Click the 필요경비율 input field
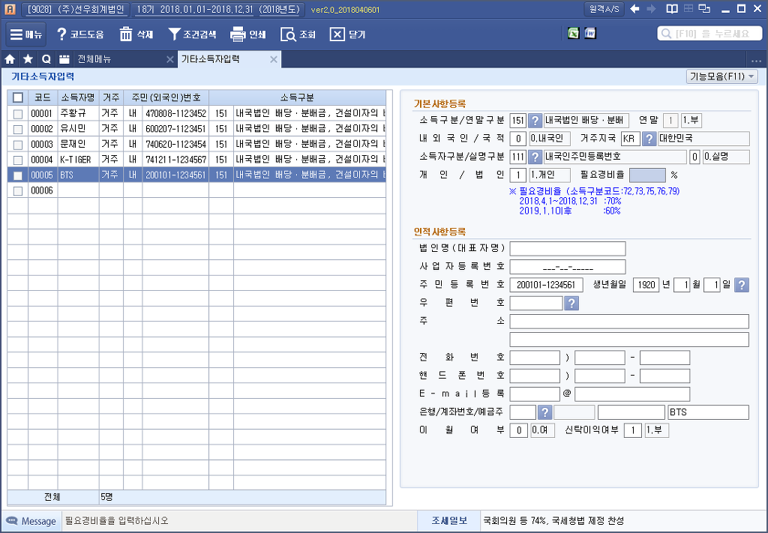This screenshot has height=533, width=768. [647, 175]
